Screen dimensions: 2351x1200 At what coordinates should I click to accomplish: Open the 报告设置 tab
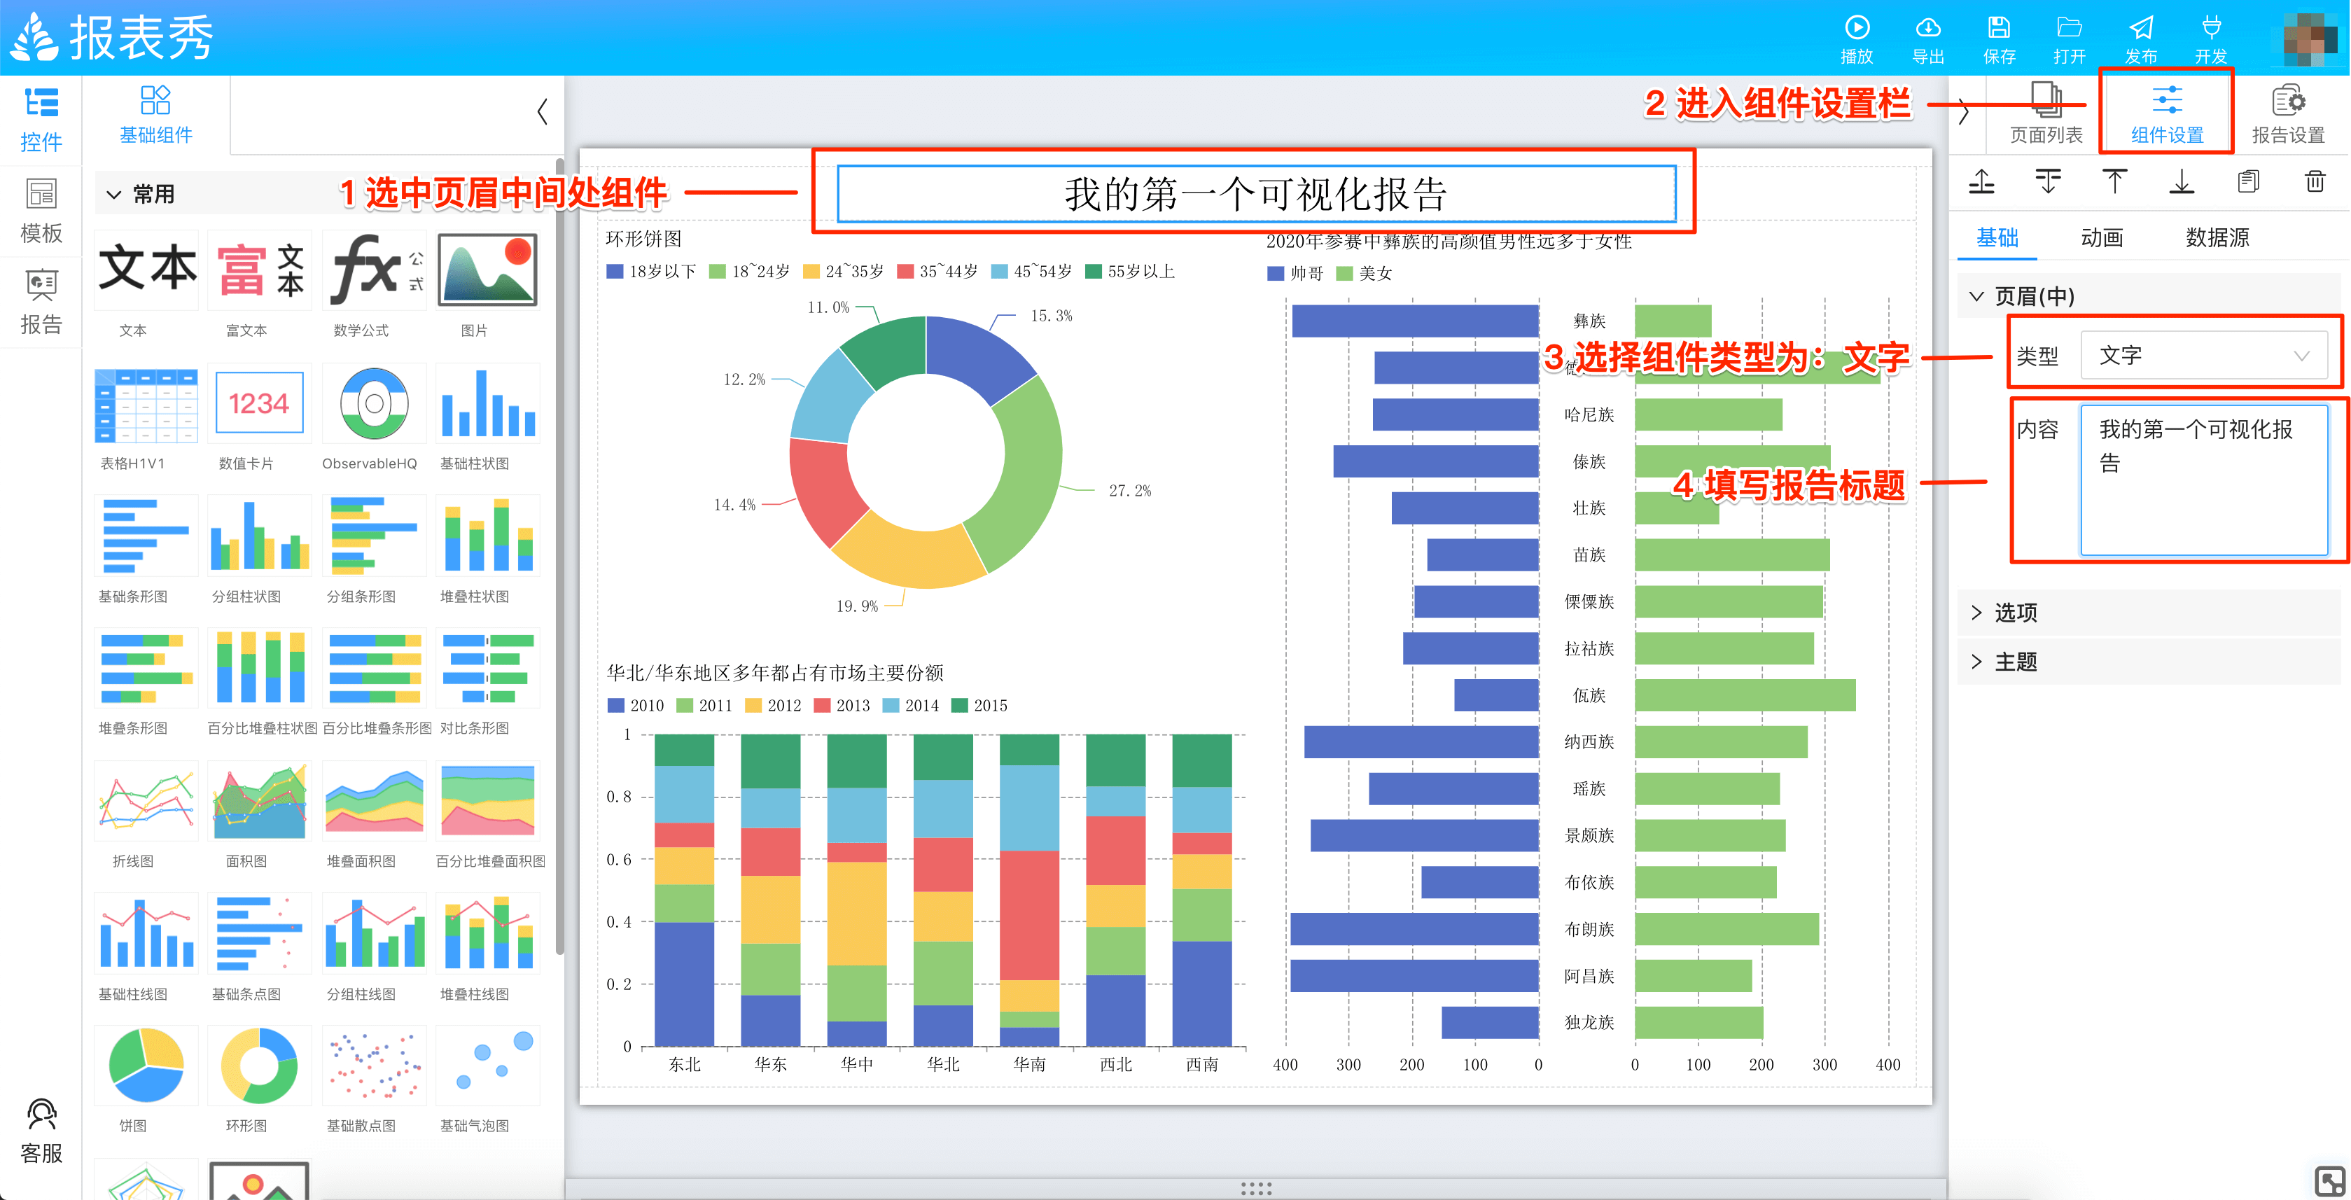(2288, 114)
